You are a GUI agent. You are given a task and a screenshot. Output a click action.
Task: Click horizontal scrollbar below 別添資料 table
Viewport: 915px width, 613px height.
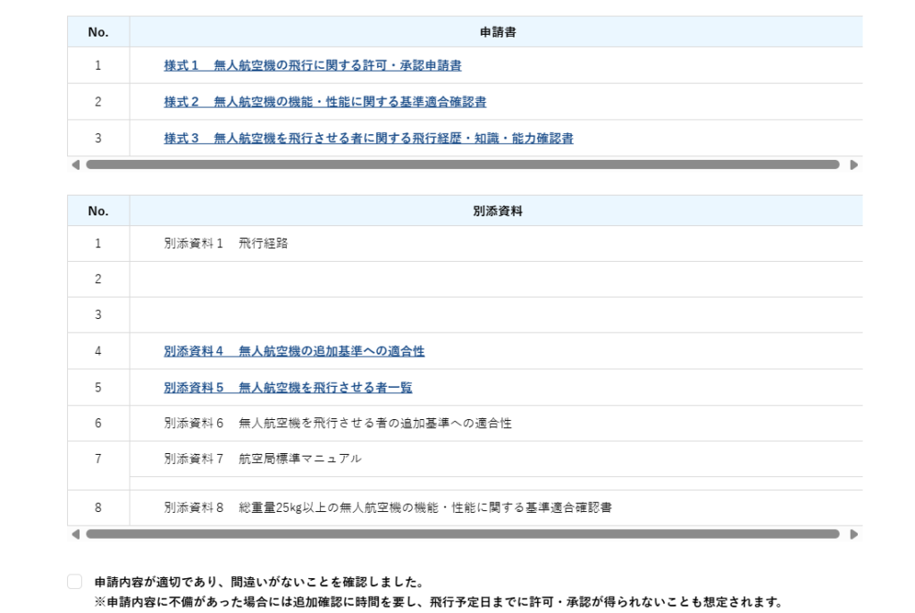point(463,534)
